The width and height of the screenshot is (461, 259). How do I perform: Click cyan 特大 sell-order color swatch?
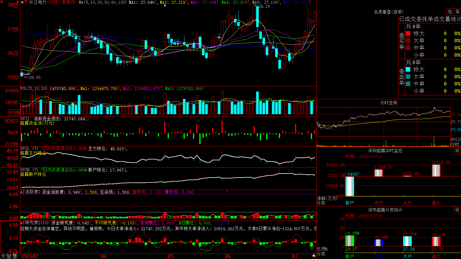click(x=408, y=69)
